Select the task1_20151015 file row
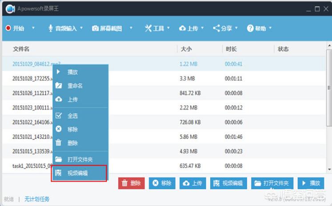The width and height of the screenshot is (332, 206). (x=164, y=166)
